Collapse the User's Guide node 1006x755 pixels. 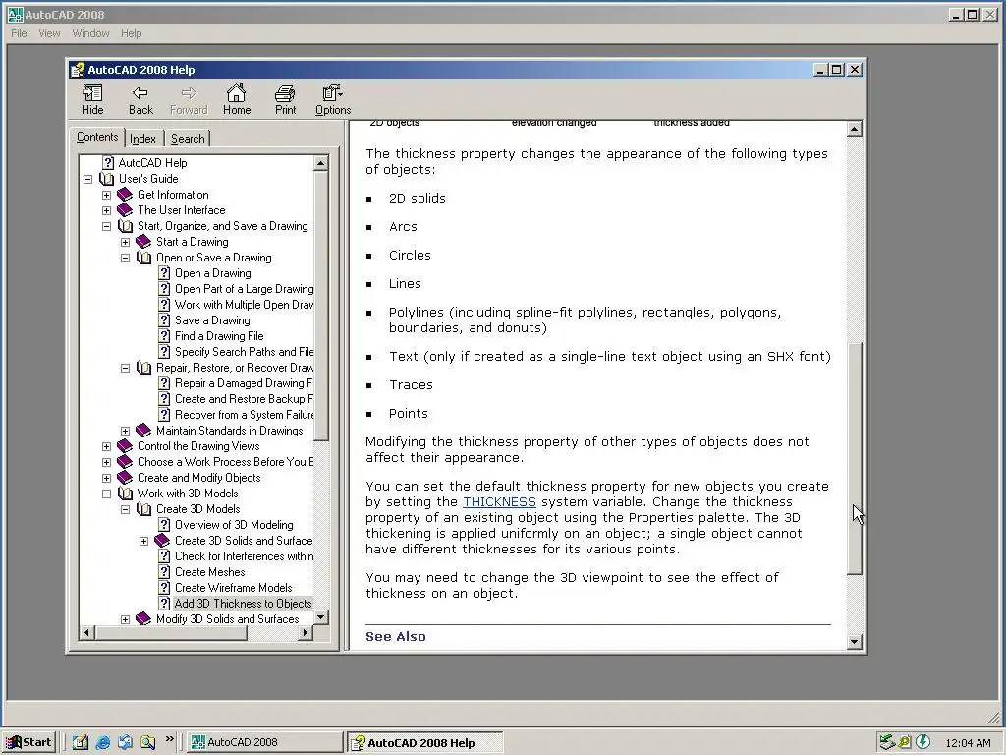pos(87,179)
